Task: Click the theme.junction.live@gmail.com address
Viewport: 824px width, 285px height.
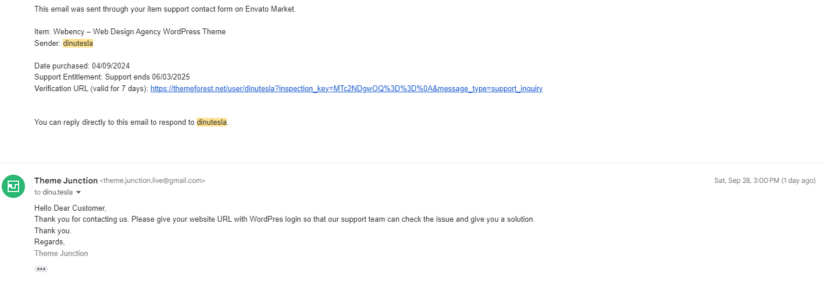Action: [x=152, y=181]
